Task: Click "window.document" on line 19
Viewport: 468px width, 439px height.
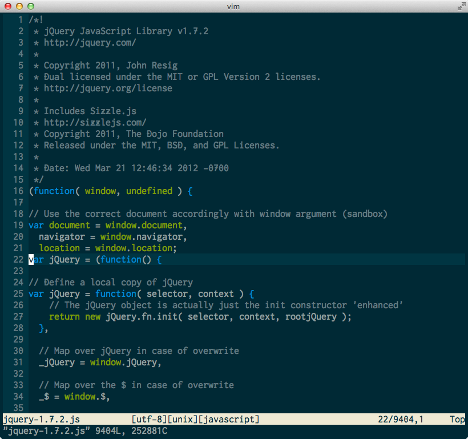Action: pyautogui.click(x=144, y=225)
